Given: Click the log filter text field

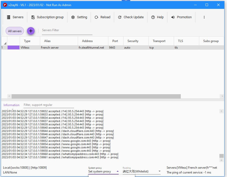Looking at the screenshot, I should (x=48, y=105).
